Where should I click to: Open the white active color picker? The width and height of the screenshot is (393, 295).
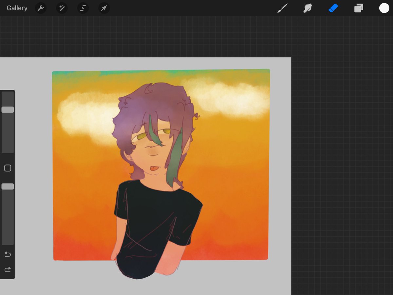[384, 8]
